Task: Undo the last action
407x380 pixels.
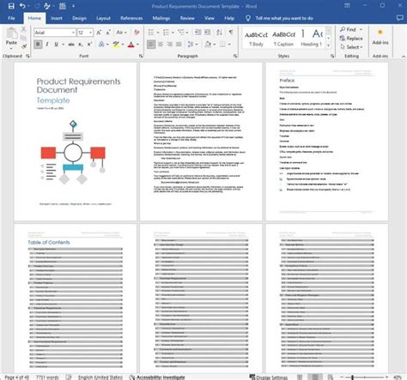Action: 22,6
